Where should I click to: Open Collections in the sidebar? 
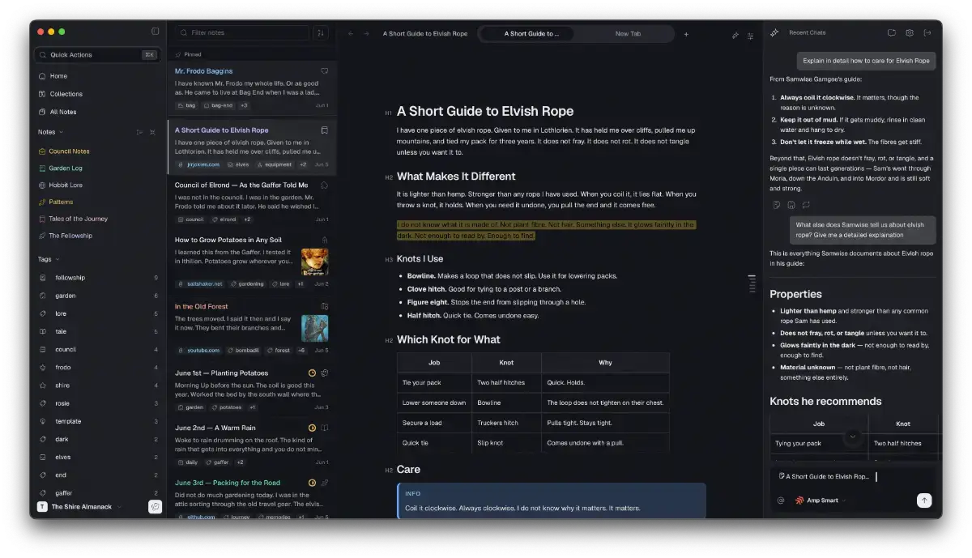(99, 94)
